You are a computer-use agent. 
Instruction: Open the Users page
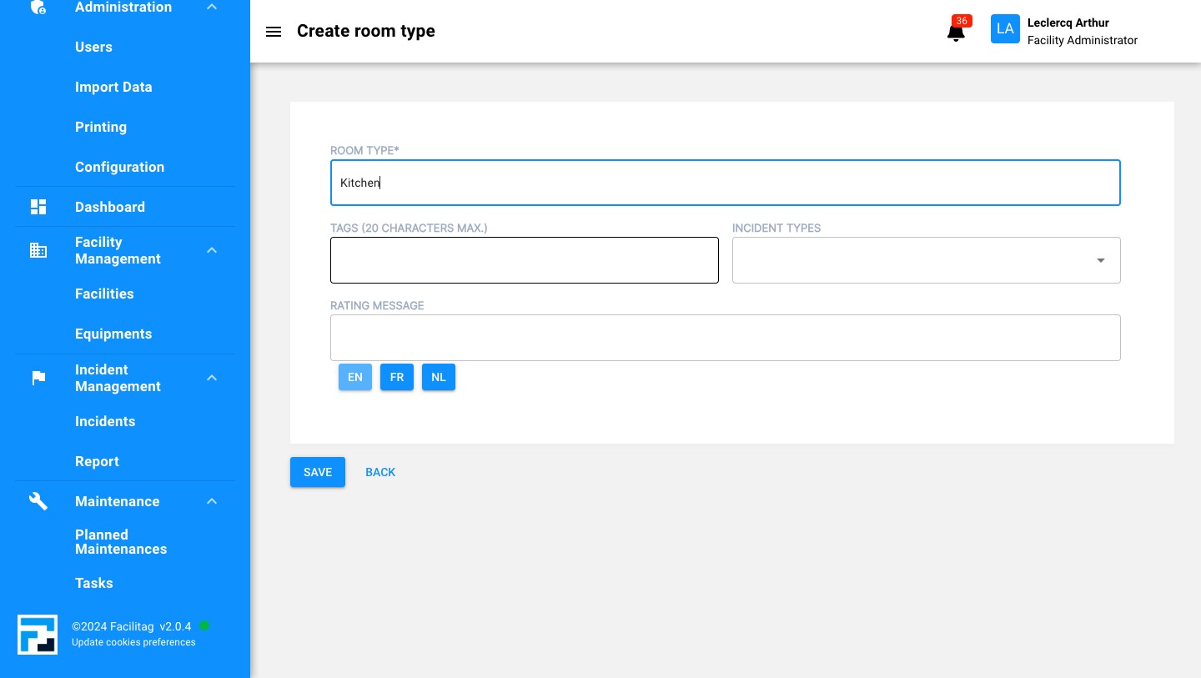pos(93,48)
